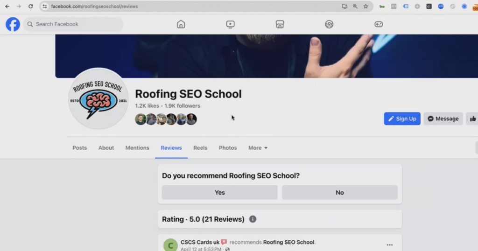The height and width of the screenshot is (251, 478).
Task: Open the blue Zoom extension icon
Action: click(441, 7)
